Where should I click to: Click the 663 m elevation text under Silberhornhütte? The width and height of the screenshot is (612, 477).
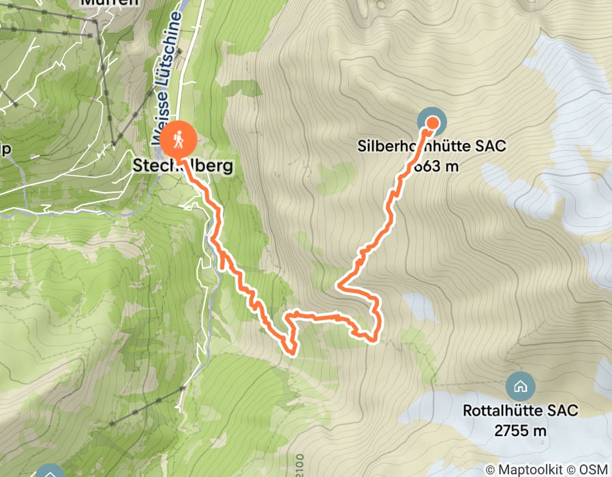click(435, 166)
